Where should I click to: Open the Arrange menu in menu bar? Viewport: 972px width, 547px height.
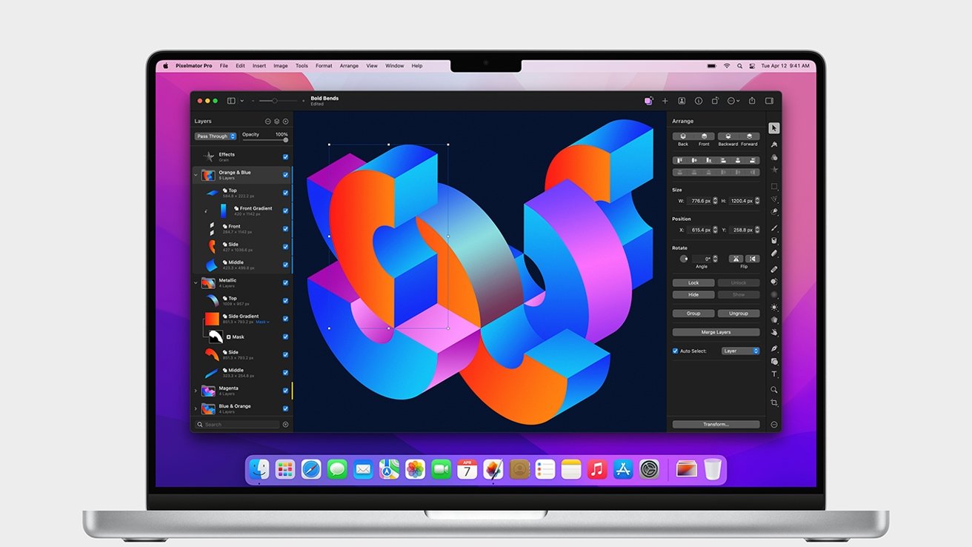pyautogui.click(x=349, y=66)
